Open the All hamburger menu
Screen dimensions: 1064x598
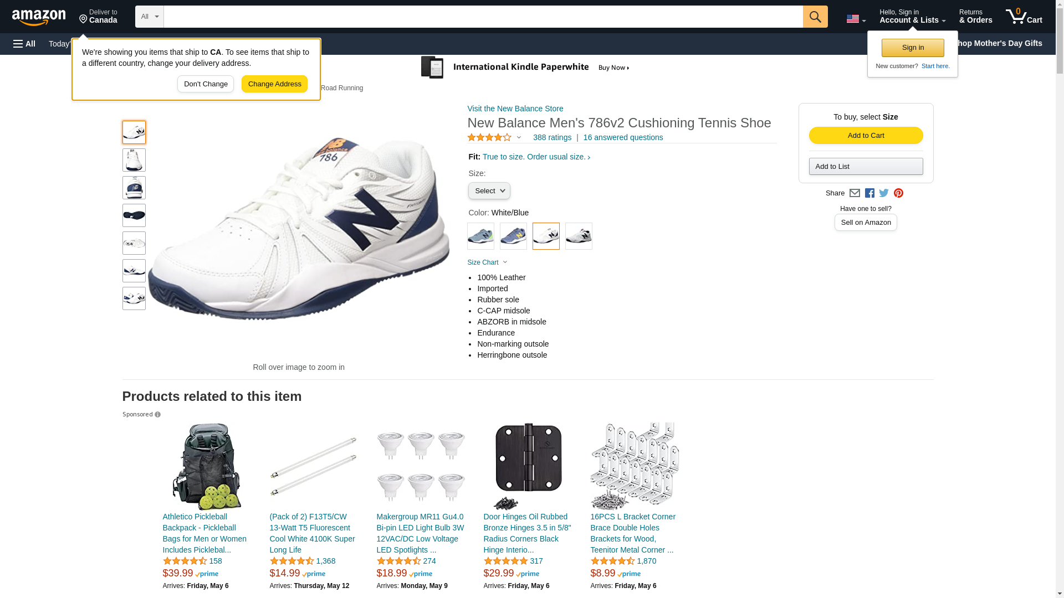click(24, 44)
